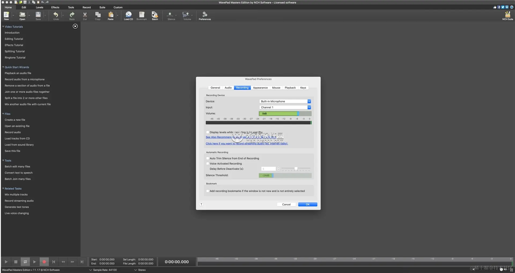This screenshot has width=515, height=273.
Task: Click Convert text to speech in Tools
Action: pos(19,173)
